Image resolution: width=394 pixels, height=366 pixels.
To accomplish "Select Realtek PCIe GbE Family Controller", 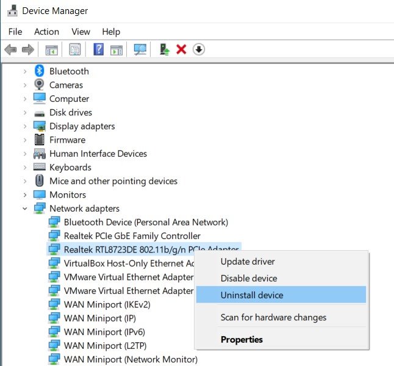I will pos(132,236).
